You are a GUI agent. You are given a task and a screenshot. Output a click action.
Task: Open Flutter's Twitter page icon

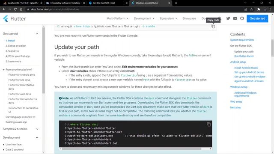coord(228,18)
